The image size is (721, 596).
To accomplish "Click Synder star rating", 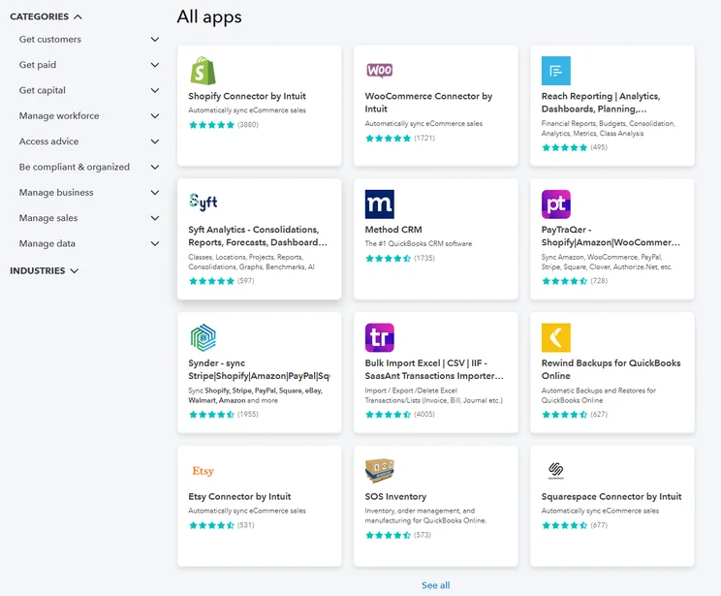I will (211, 415).
